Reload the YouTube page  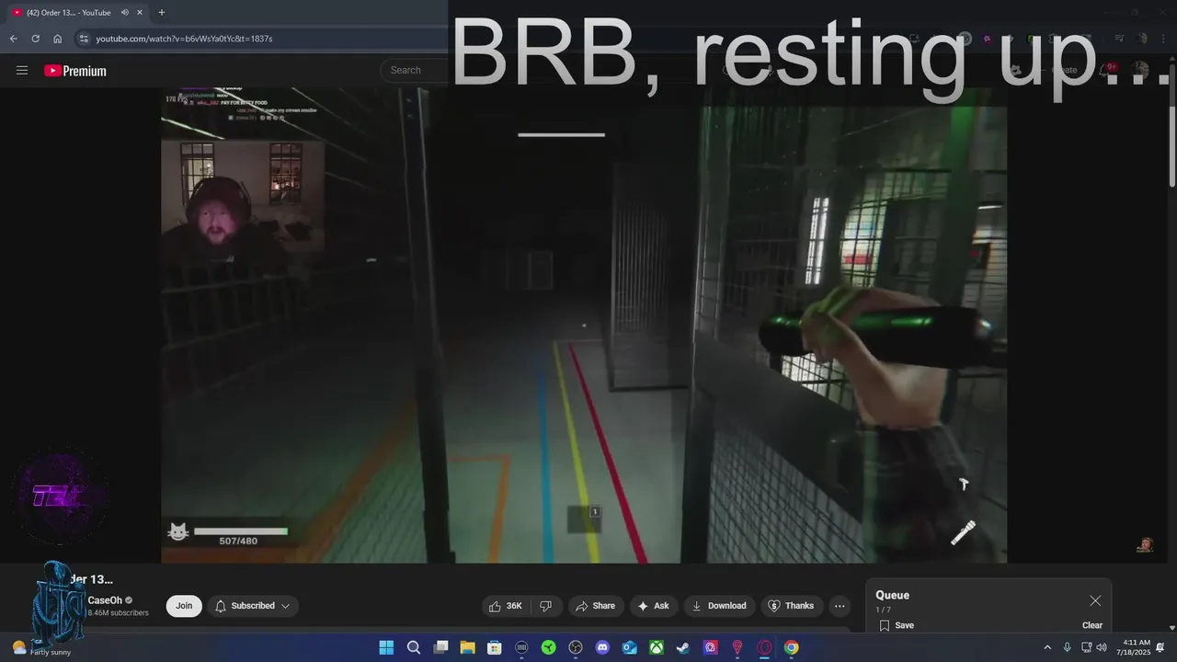tap(35, 39)
